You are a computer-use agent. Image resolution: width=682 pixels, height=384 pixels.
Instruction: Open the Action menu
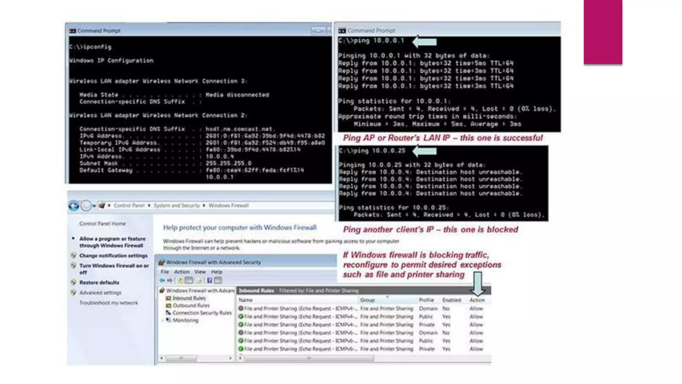[181, 272]
